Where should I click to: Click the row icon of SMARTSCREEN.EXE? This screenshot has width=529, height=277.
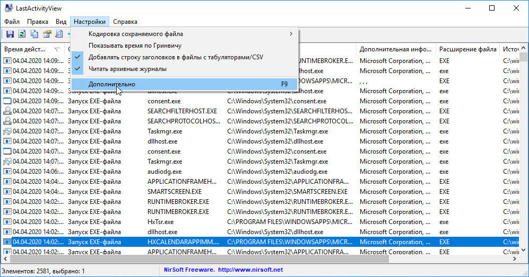7,192
